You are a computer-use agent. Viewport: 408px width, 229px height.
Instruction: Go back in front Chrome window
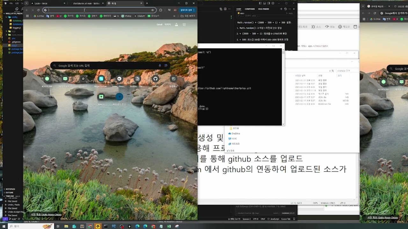click(27, 10)
